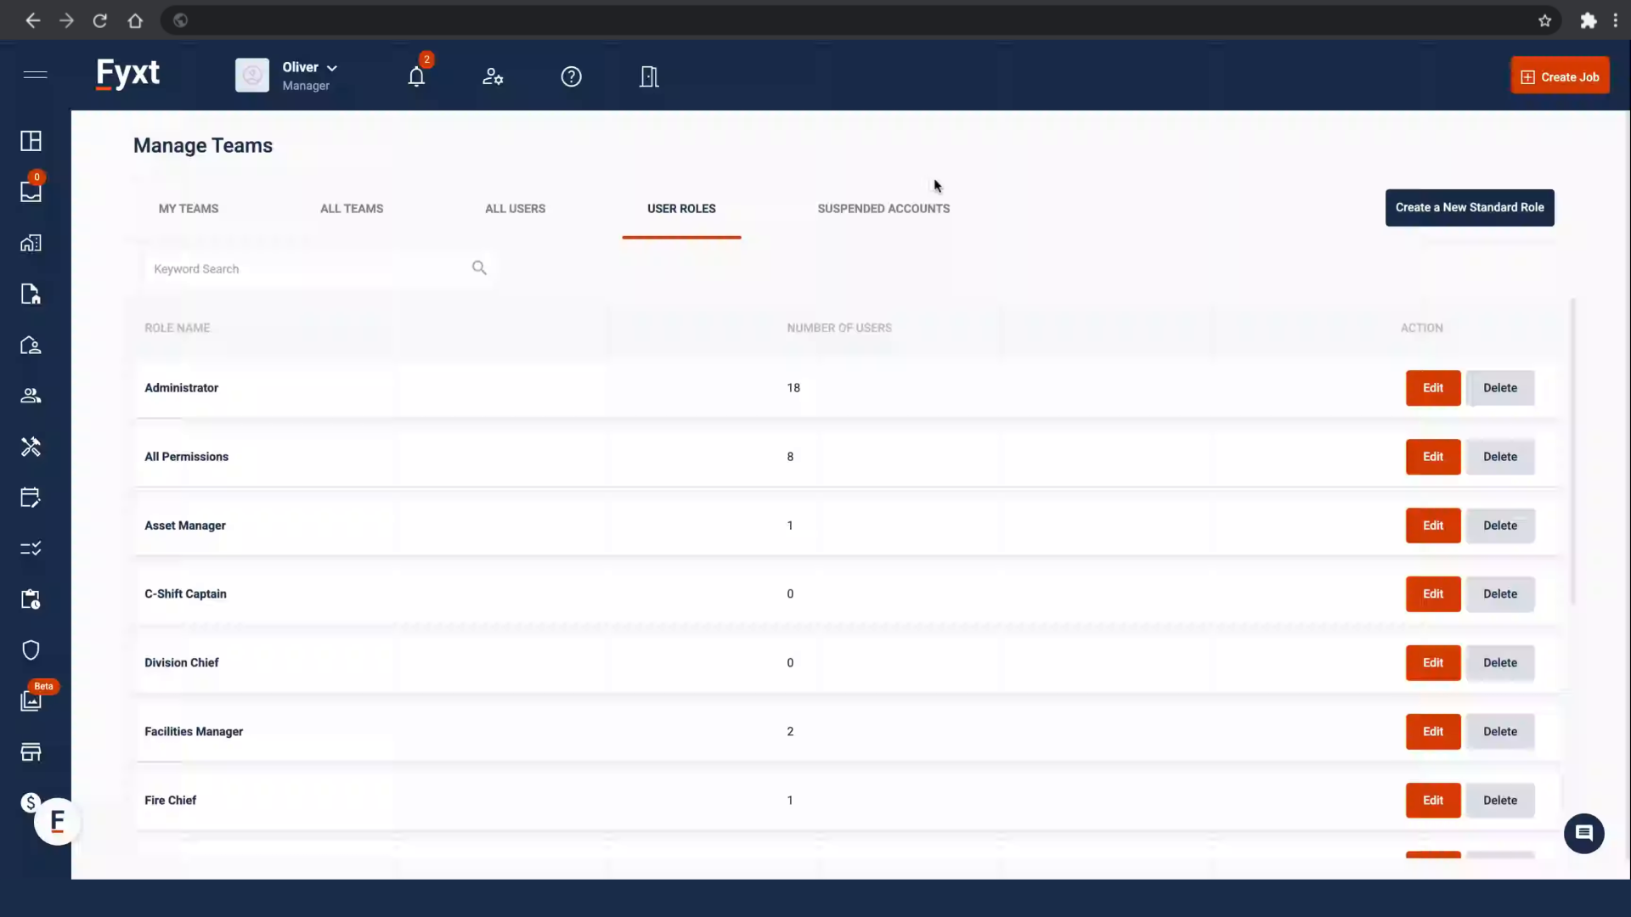1631x917 pixels.
Task: Open the user settings icon
Action: (493, 76)
